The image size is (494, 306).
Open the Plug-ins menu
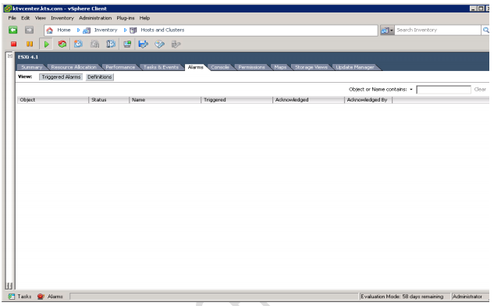(x=126, y=18)
